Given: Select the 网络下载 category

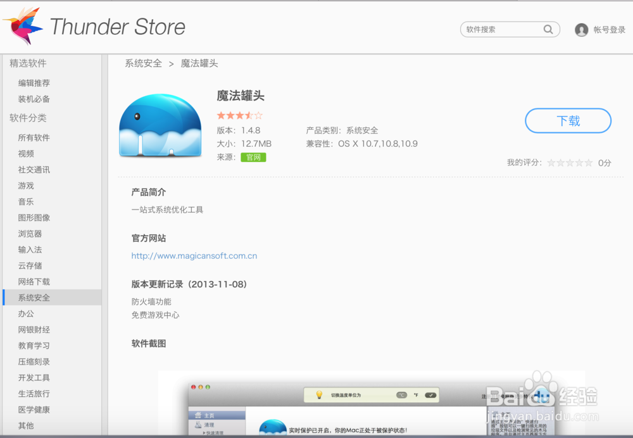Looking at the screenshot, I should 34,282.
